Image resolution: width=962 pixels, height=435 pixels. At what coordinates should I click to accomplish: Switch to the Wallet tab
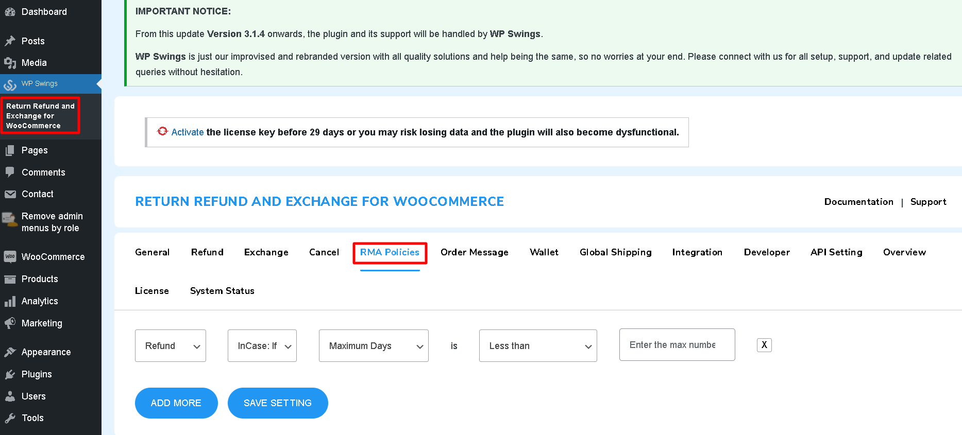pos(544,252)
